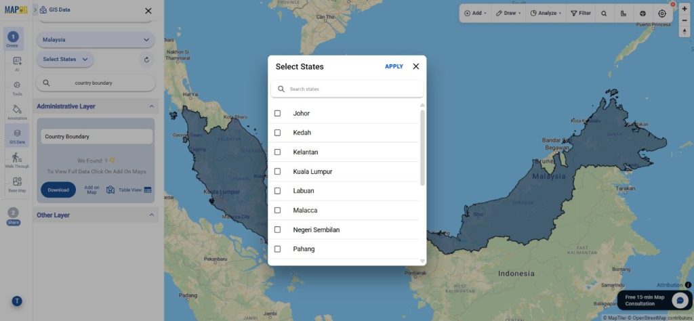The image size is (694, 321).
Task: Click the locate me target icon
Action: click(662, 14)
